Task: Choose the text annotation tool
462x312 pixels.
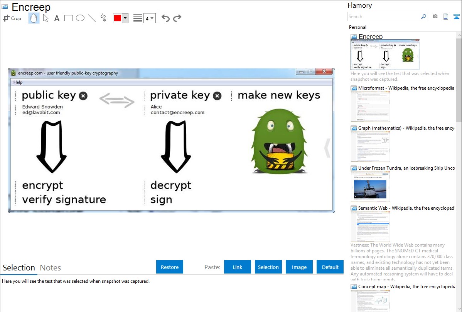Action: 57,18
